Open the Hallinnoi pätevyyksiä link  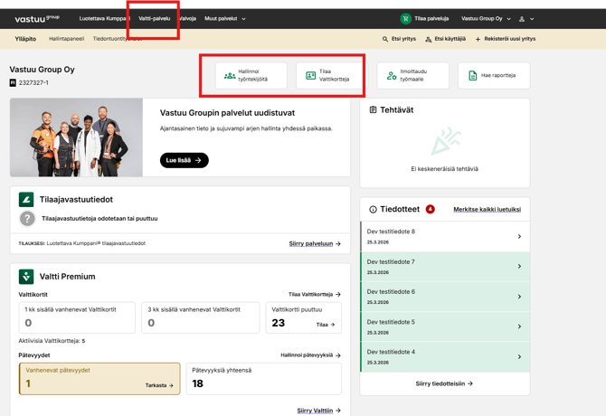pos(311,355)
